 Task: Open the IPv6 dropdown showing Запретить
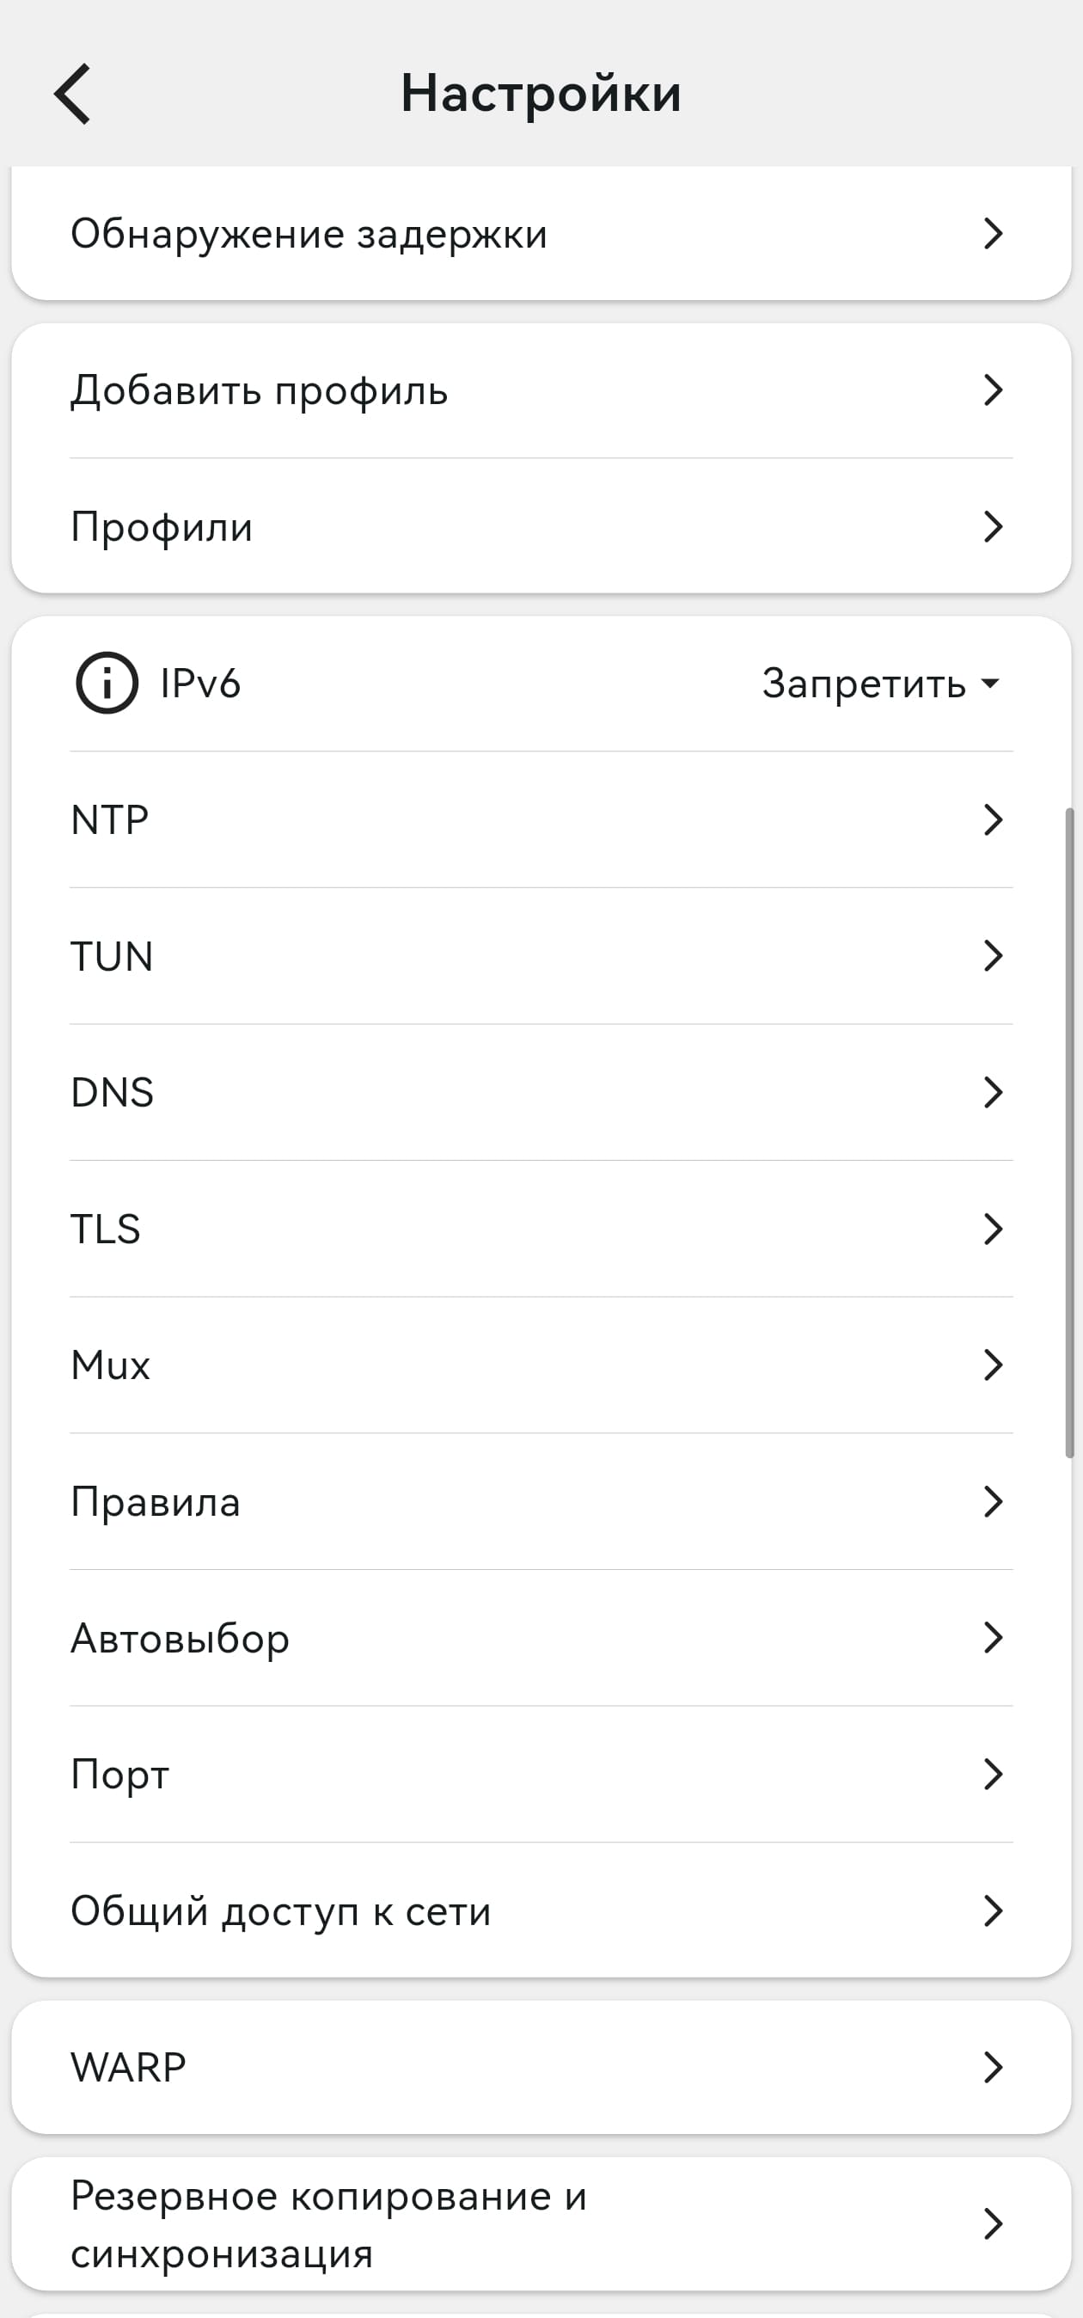[877, 684]
